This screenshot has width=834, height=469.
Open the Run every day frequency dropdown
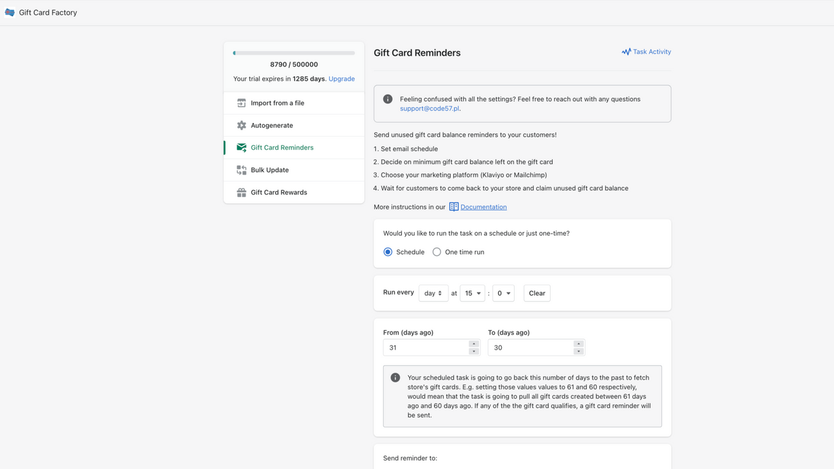[x=433, y=293]
